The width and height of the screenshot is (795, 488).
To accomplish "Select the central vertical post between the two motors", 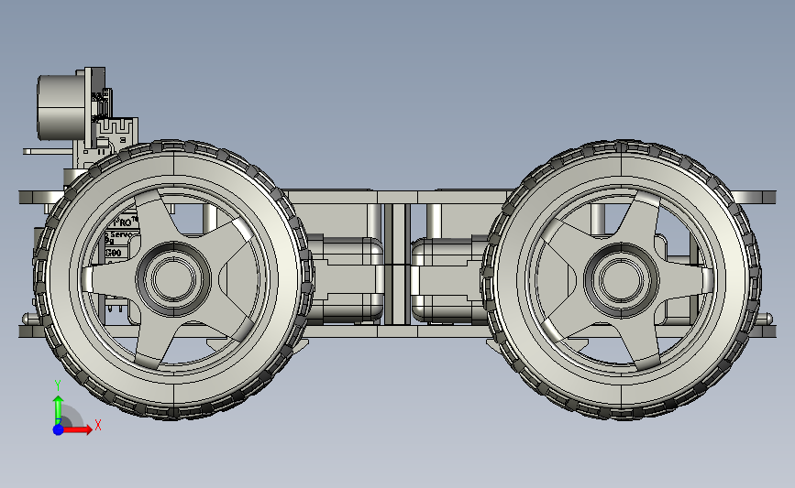I will point(397,264).
